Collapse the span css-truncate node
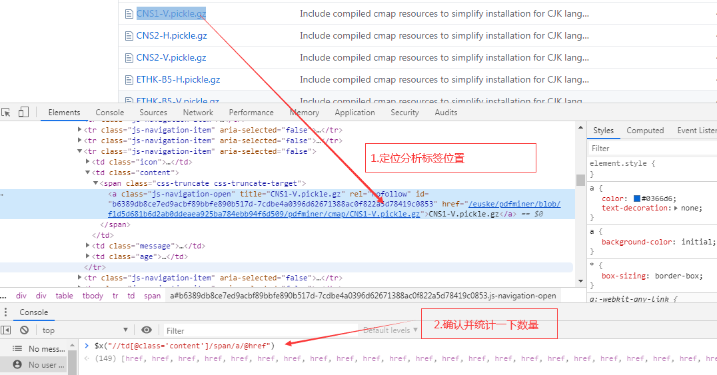The width and height of the screenshot is (717, 375). click(x=95, y=183)
